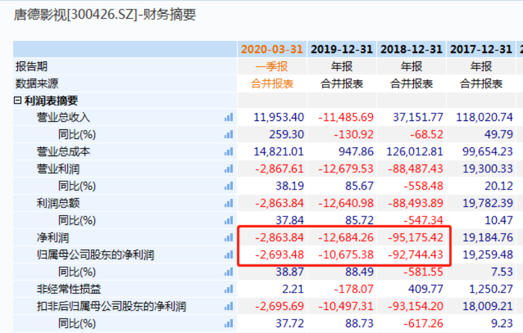
Task: Click the value -12,684.26
Action: [x=346, y=238]
